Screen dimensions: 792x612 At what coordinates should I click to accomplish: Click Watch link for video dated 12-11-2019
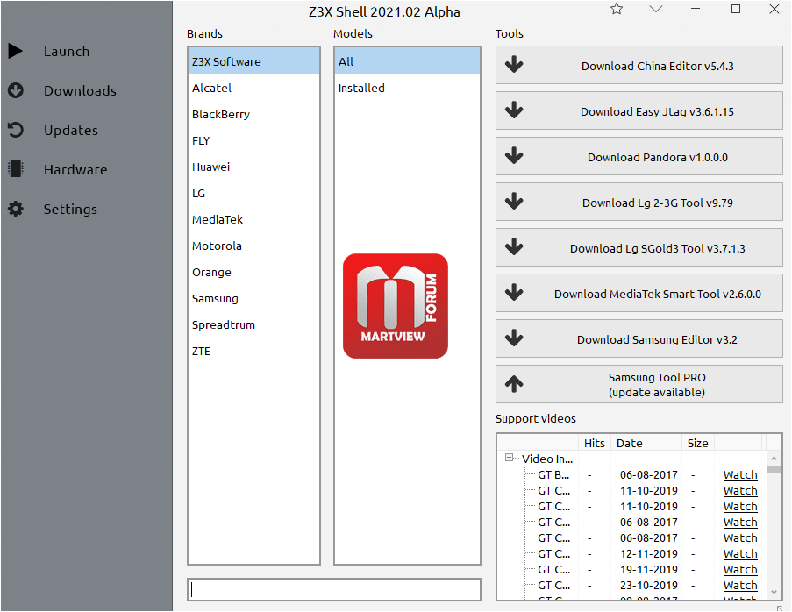tap(740, 553)
